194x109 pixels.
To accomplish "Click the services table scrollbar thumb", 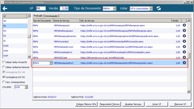I will 188,56.
